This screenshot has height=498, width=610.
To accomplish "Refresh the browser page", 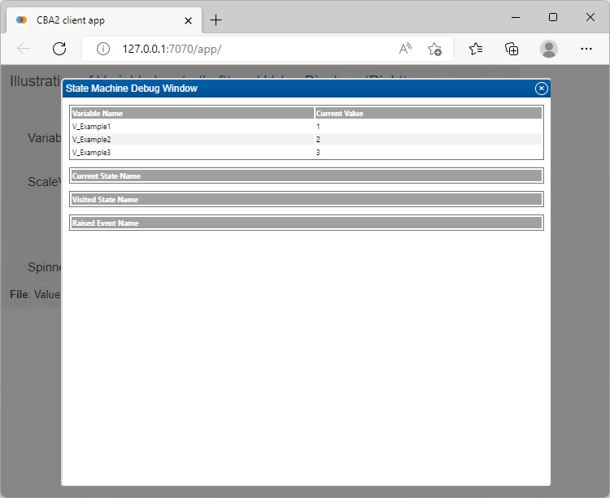I will tap(59, 49).
